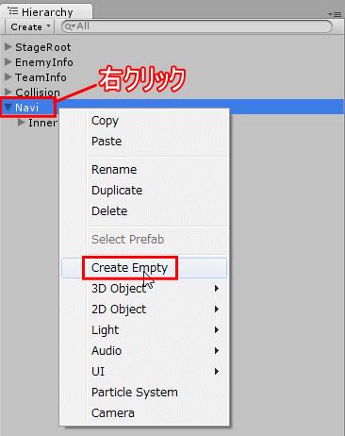
Task: Click the search magnifier icon in Hierarchy
Action: pyautogui.click(x=69, y=26)
